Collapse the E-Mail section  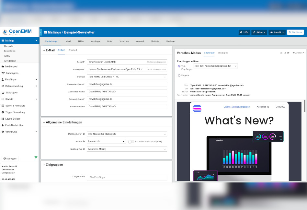[x=44, y=50]
